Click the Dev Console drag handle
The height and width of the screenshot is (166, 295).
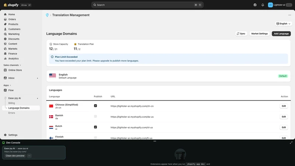(155, 141)
